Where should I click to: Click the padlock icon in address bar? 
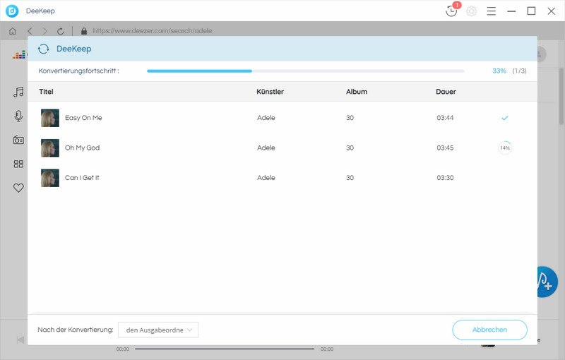(84, 31)
